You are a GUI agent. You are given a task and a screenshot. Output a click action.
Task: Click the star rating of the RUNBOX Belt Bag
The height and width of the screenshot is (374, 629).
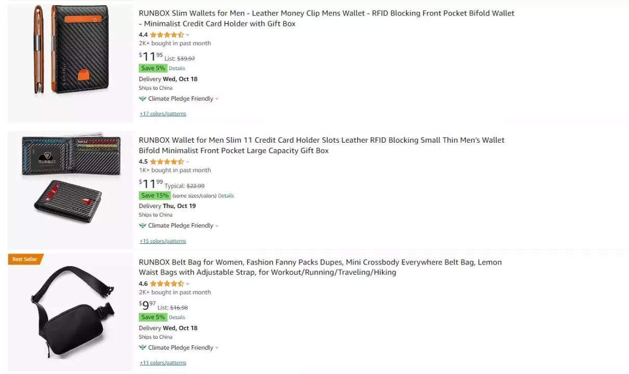pyautogui.click(x=167, y=284)
